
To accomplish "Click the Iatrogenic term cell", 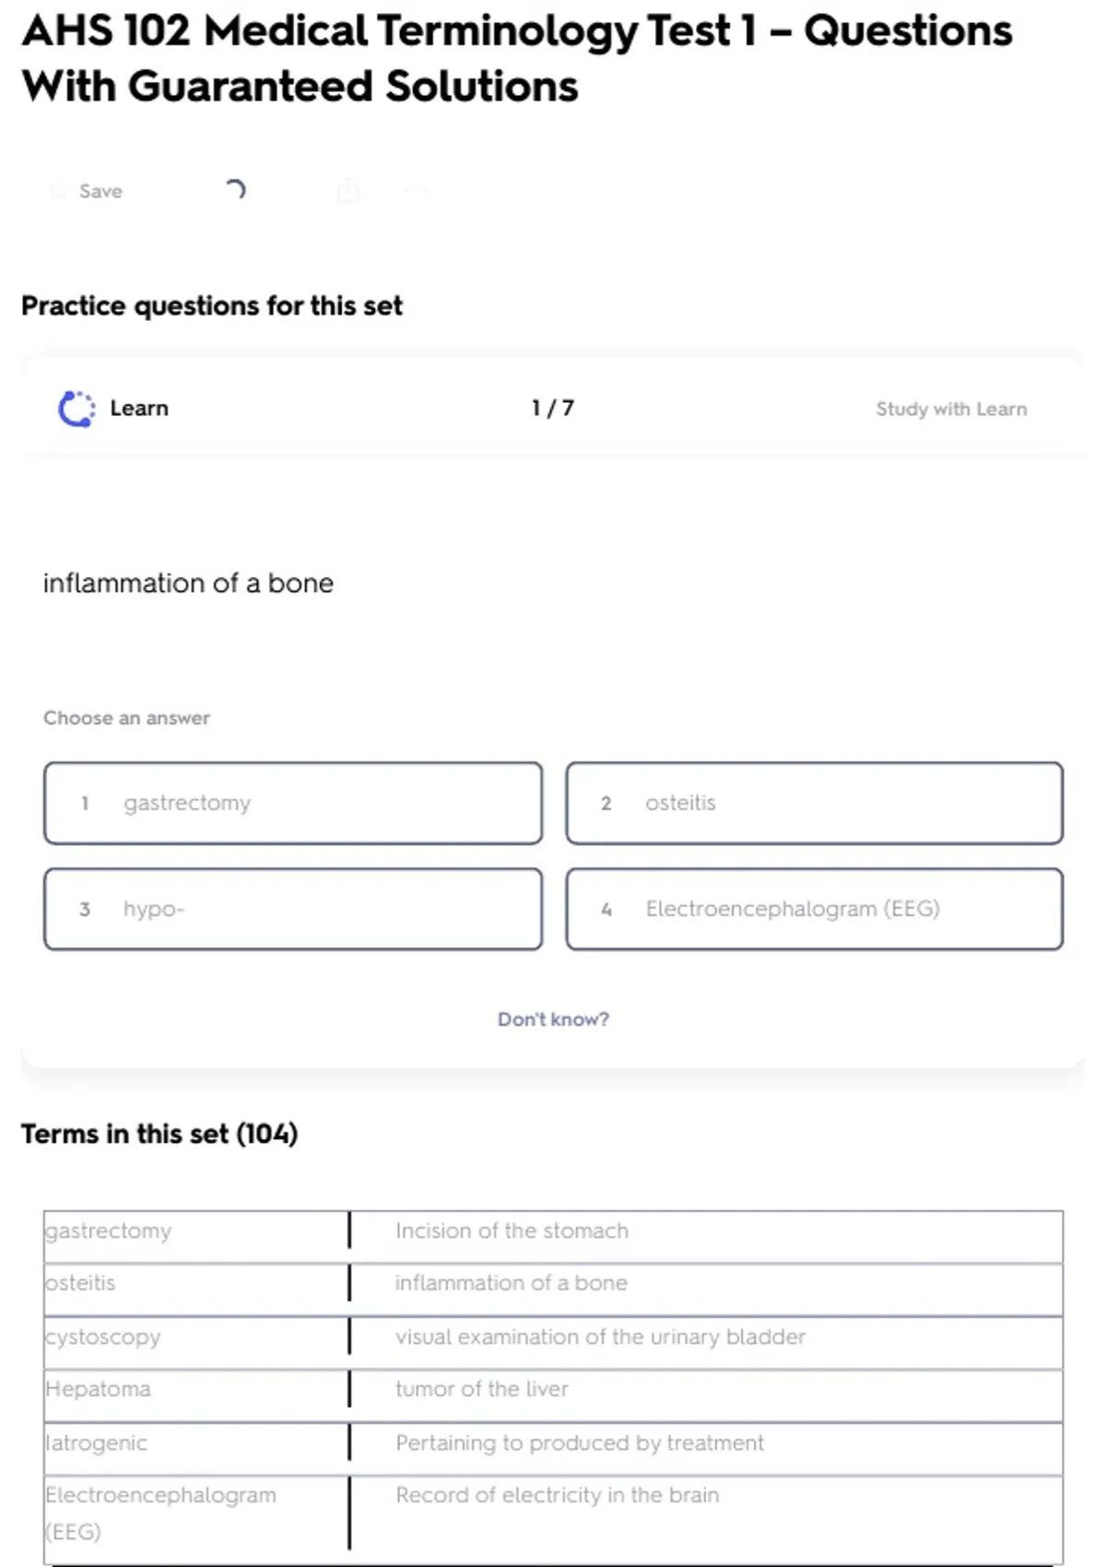I will click(x=97, y=1443).
